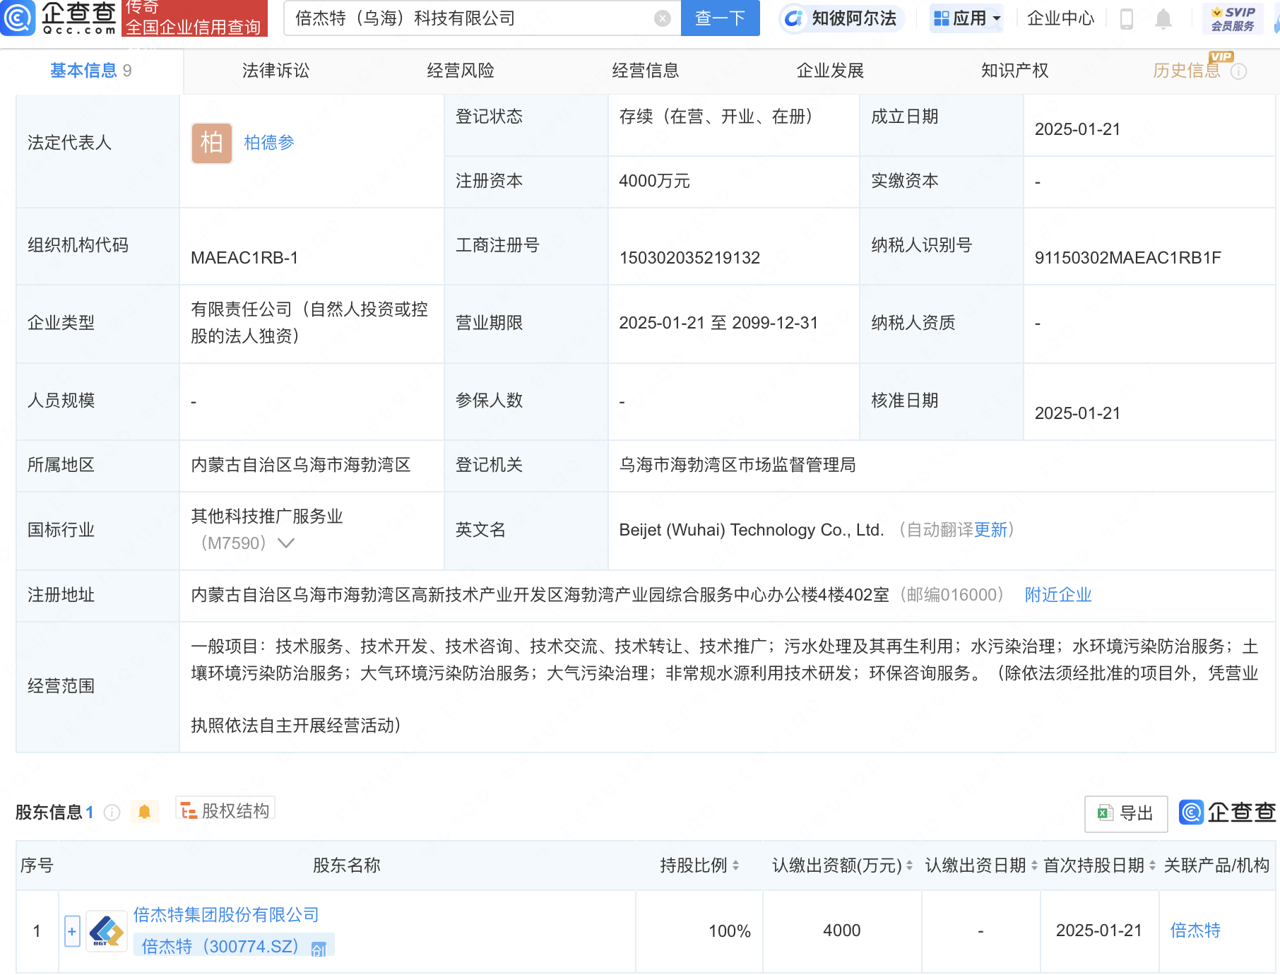Expand the 国标行业 M7590 chevron
The image size is (1280, 975).
[286, 543]
